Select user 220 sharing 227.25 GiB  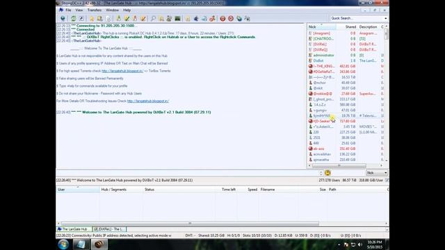[345, 132]
